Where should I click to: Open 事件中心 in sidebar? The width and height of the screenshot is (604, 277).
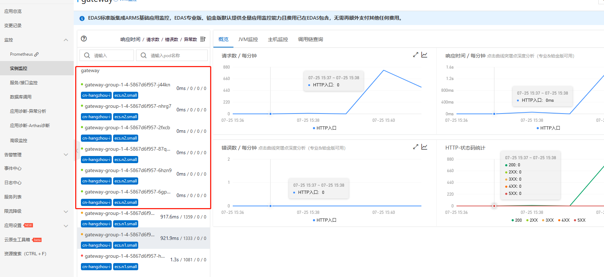tap(13, 168)
